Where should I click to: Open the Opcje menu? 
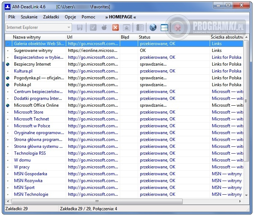(x=70, y=17)
